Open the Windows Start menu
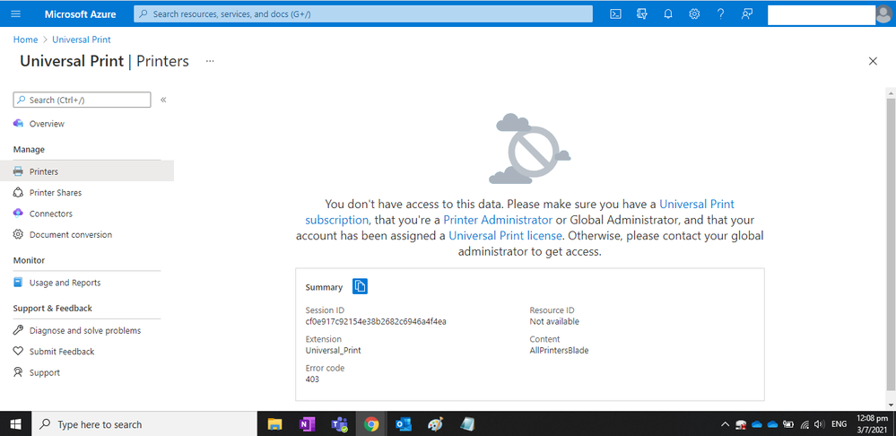This screenshot has height=436, width=896. point(15,424)
